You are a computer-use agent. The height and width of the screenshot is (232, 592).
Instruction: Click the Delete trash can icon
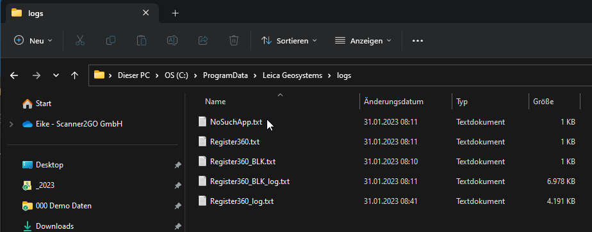point(234,40)
